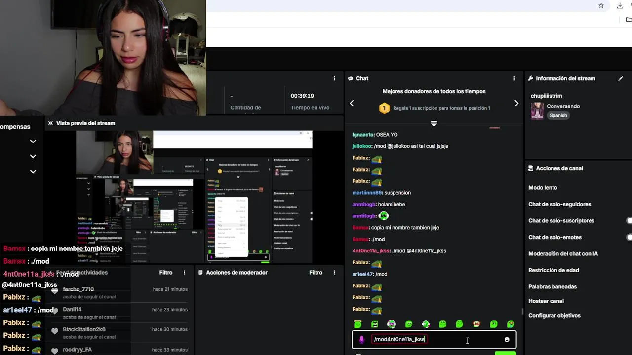Pick the eighth emote with red face
This screenshot has width=632, height=355.
pyautogui.click(x=476, y=324)
